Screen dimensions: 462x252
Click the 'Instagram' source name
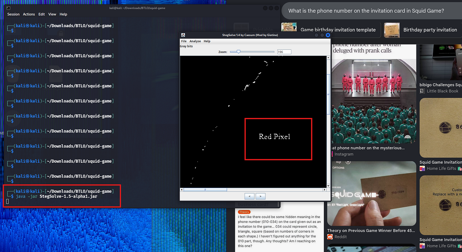click(344, 154)
